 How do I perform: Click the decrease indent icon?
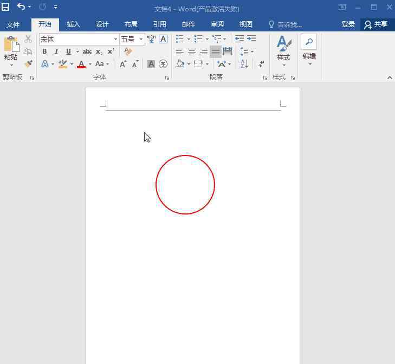point(239,39)
